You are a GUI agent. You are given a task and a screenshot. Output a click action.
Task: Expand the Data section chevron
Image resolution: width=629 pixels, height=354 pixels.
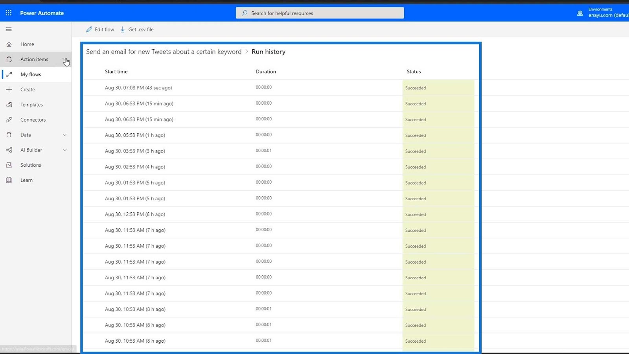65,135
